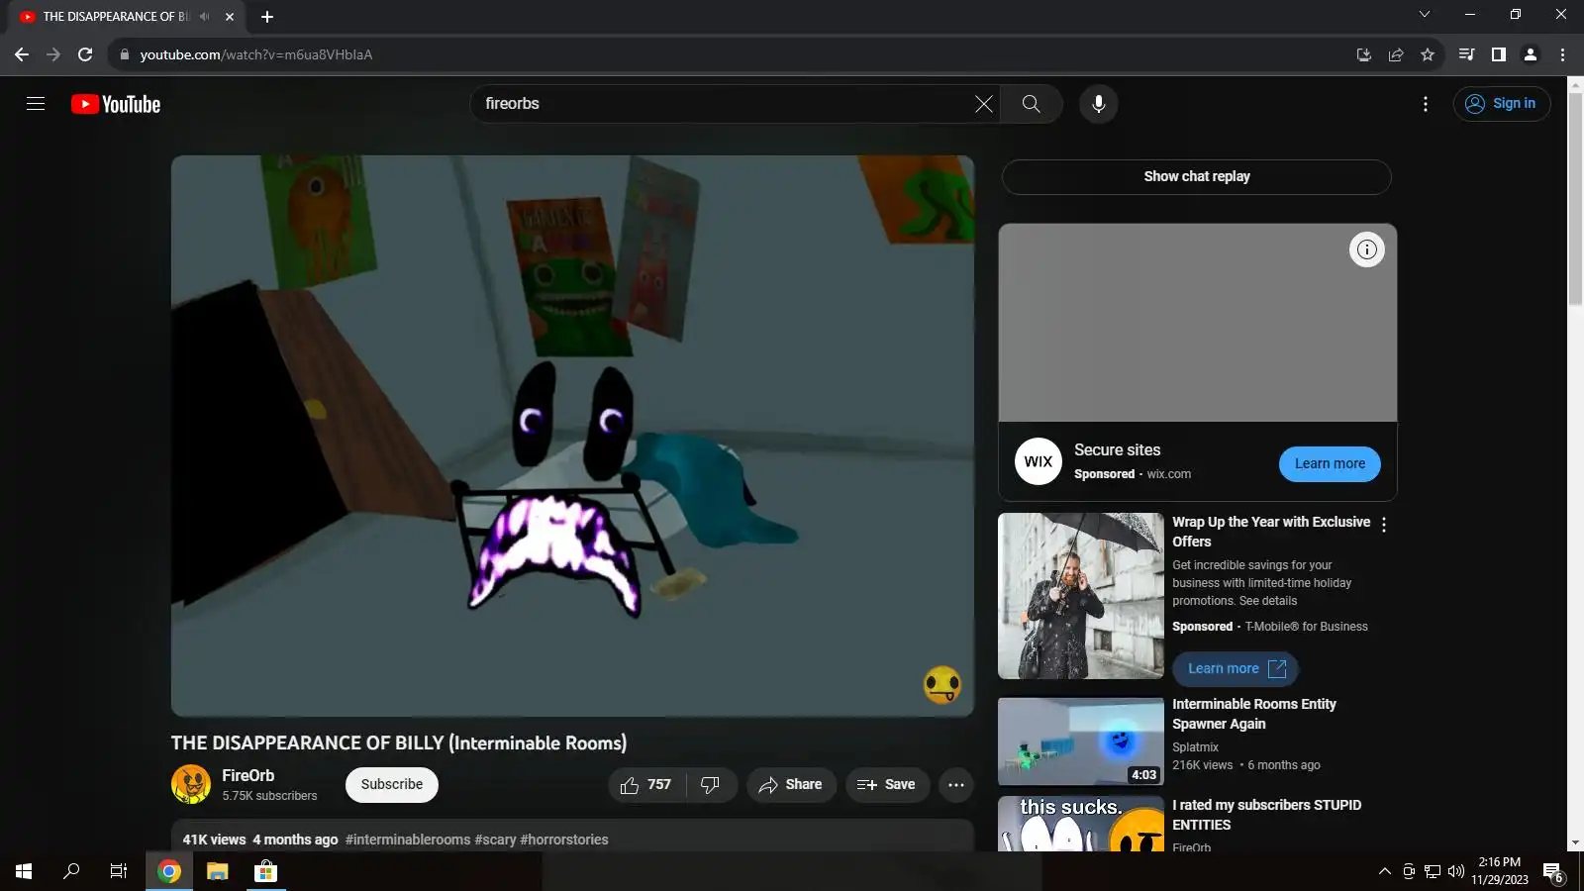The width and height of the screenshot is (1584, 891).
Task: Open more actions ellipsis under video
Action: click(x=955, y=784)
